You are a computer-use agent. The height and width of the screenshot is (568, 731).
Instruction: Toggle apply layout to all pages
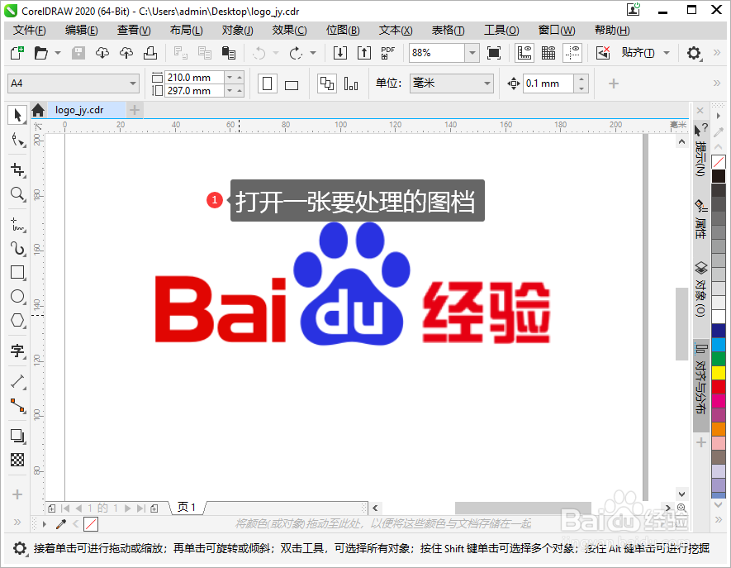[x=326, y=84]
